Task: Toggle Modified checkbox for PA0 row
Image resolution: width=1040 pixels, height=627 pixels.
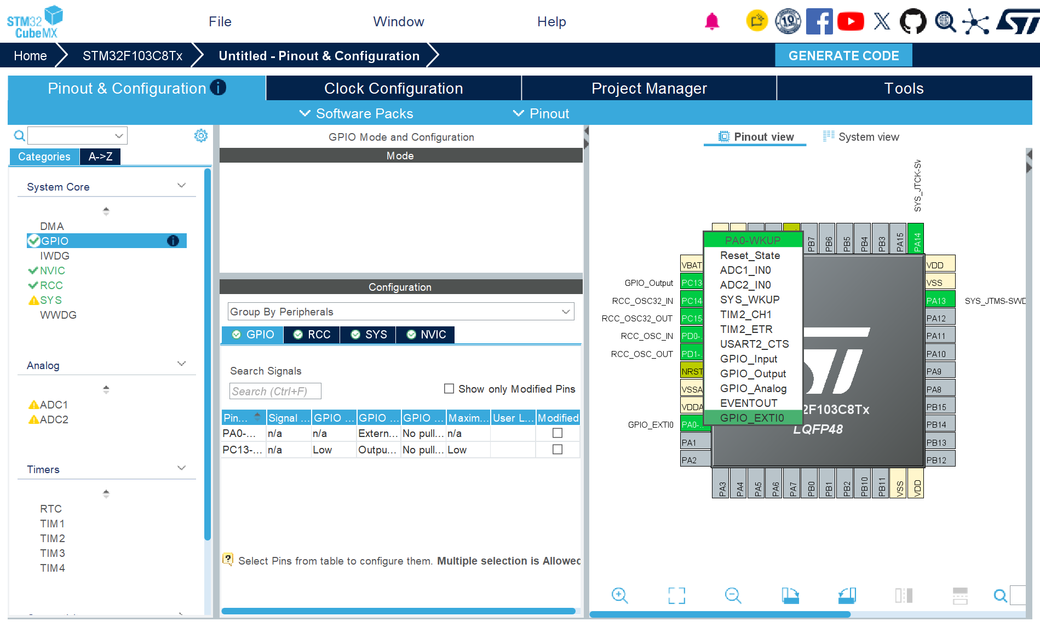Action: click(558, 433)
